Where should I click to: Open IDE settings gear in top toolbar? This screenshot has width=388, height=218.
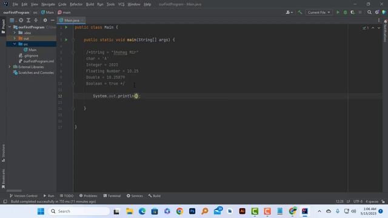(377, 12)
